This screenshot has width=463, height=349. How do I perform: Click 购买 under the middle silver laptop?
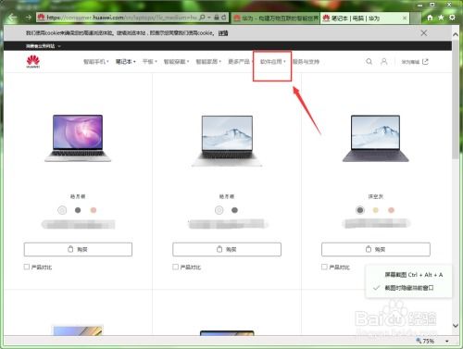pyautogui.click(x=227, y=249)
